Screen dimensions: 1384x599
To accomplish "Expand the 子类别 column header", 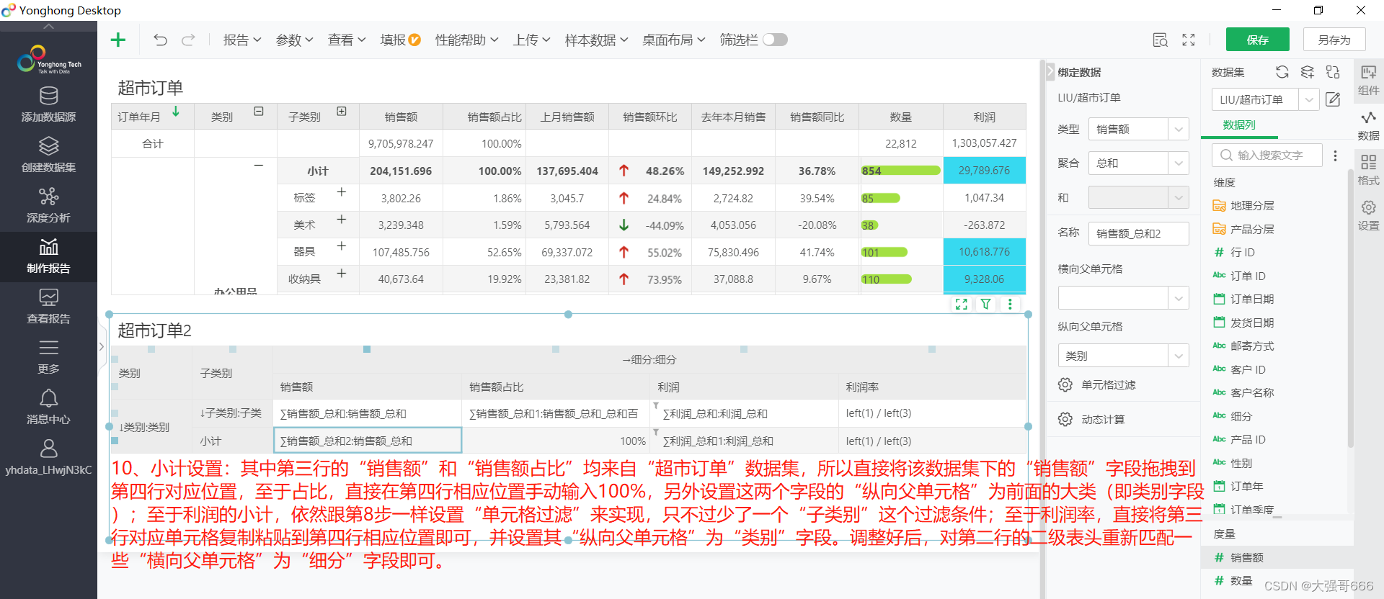I will pos(342,112).
